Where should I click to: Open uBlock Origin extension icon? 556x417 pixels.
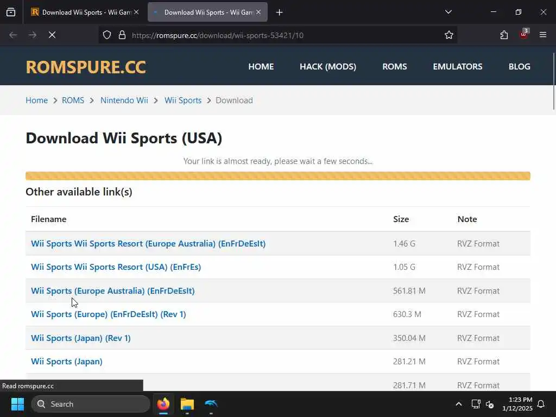pyautogui.click(x=524, y=34)
